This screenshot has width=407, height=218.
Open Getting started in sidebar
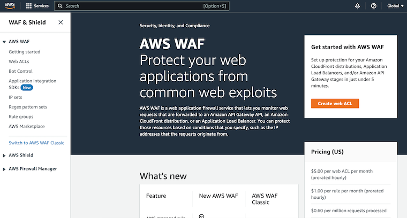click(25, 52)
